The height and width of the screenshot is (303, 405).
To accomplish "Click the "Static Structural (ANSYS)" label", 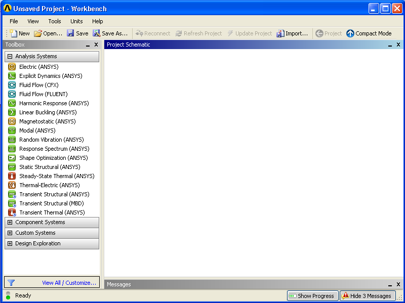I will pyautogui.click(x=50, y=167).
